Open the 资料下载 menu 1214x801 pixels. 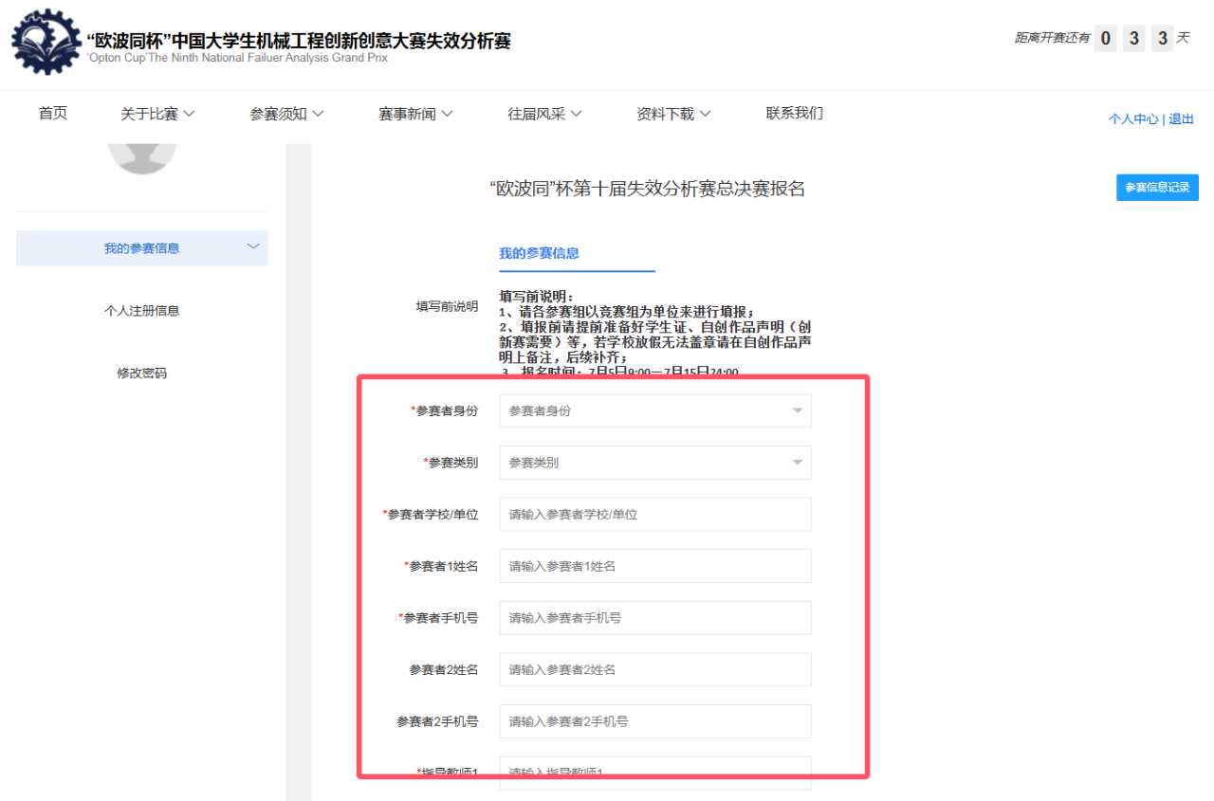(x=673, y=114)
